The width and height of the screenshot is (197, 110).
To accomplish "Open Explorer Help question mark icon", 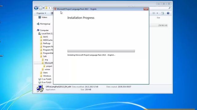I will [x=168, y=13].
